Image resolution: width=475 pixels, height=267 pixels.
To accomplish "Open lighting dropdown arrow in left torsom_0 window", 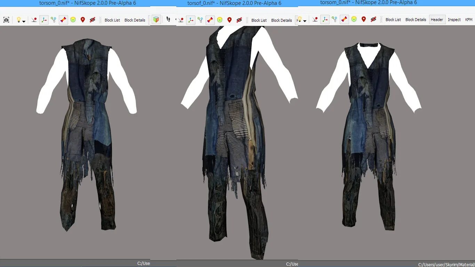I will [24, 21].
